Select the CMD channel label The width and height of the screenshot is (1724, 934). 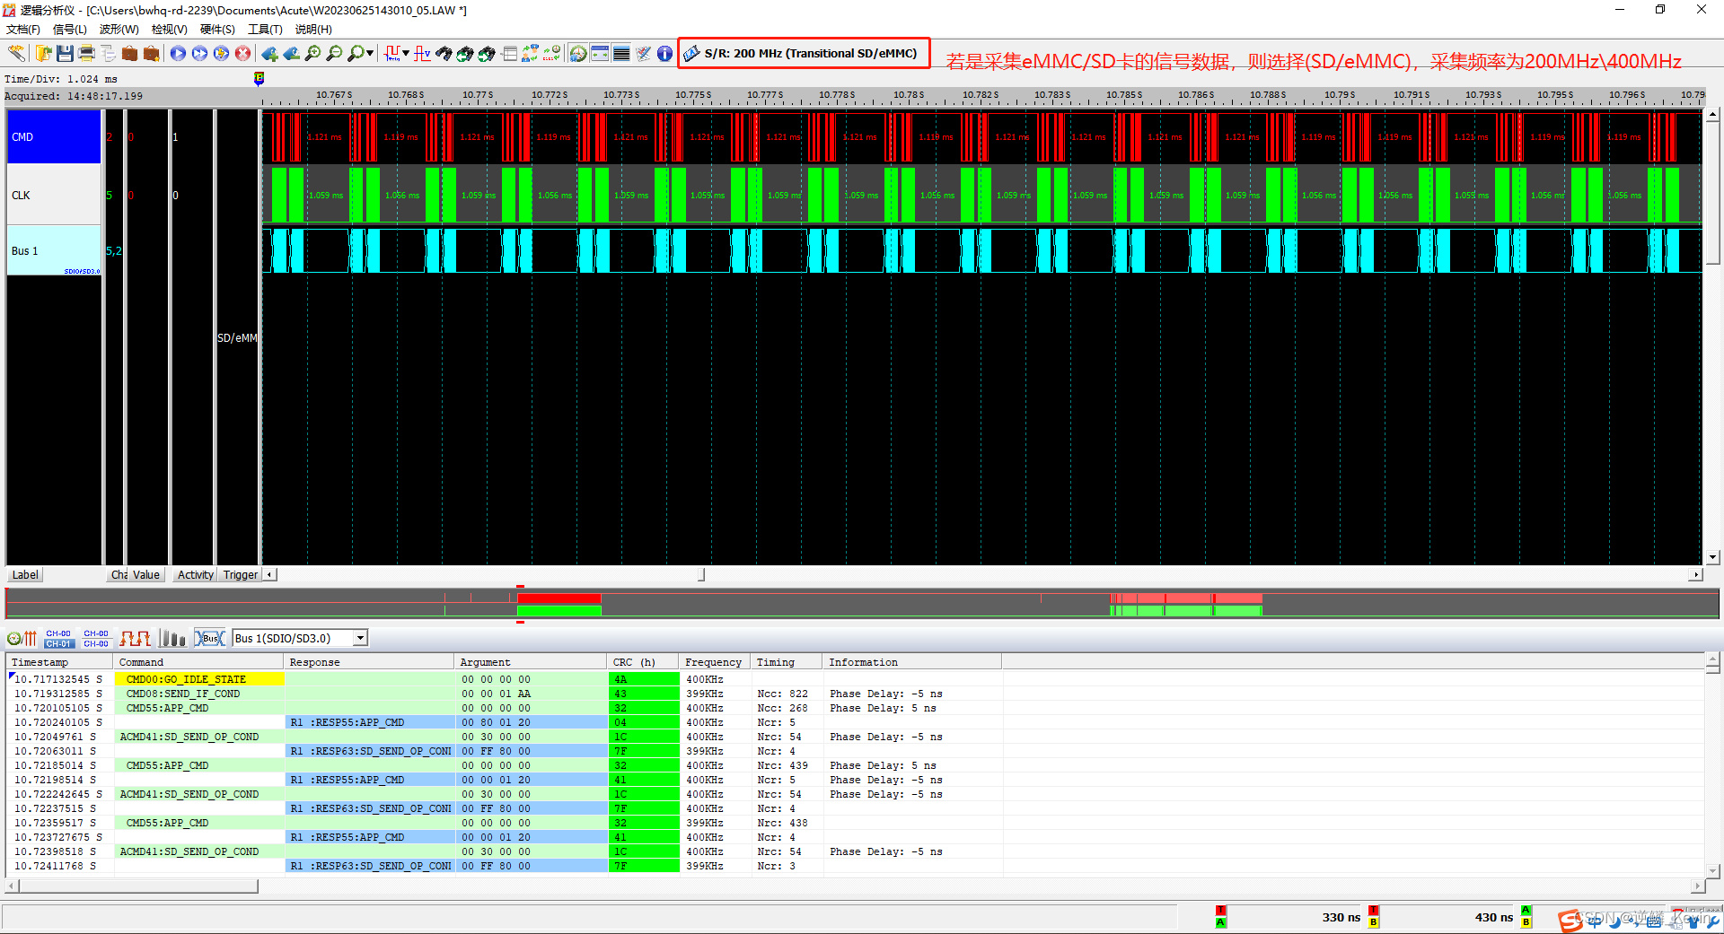(x=54, y=136)
